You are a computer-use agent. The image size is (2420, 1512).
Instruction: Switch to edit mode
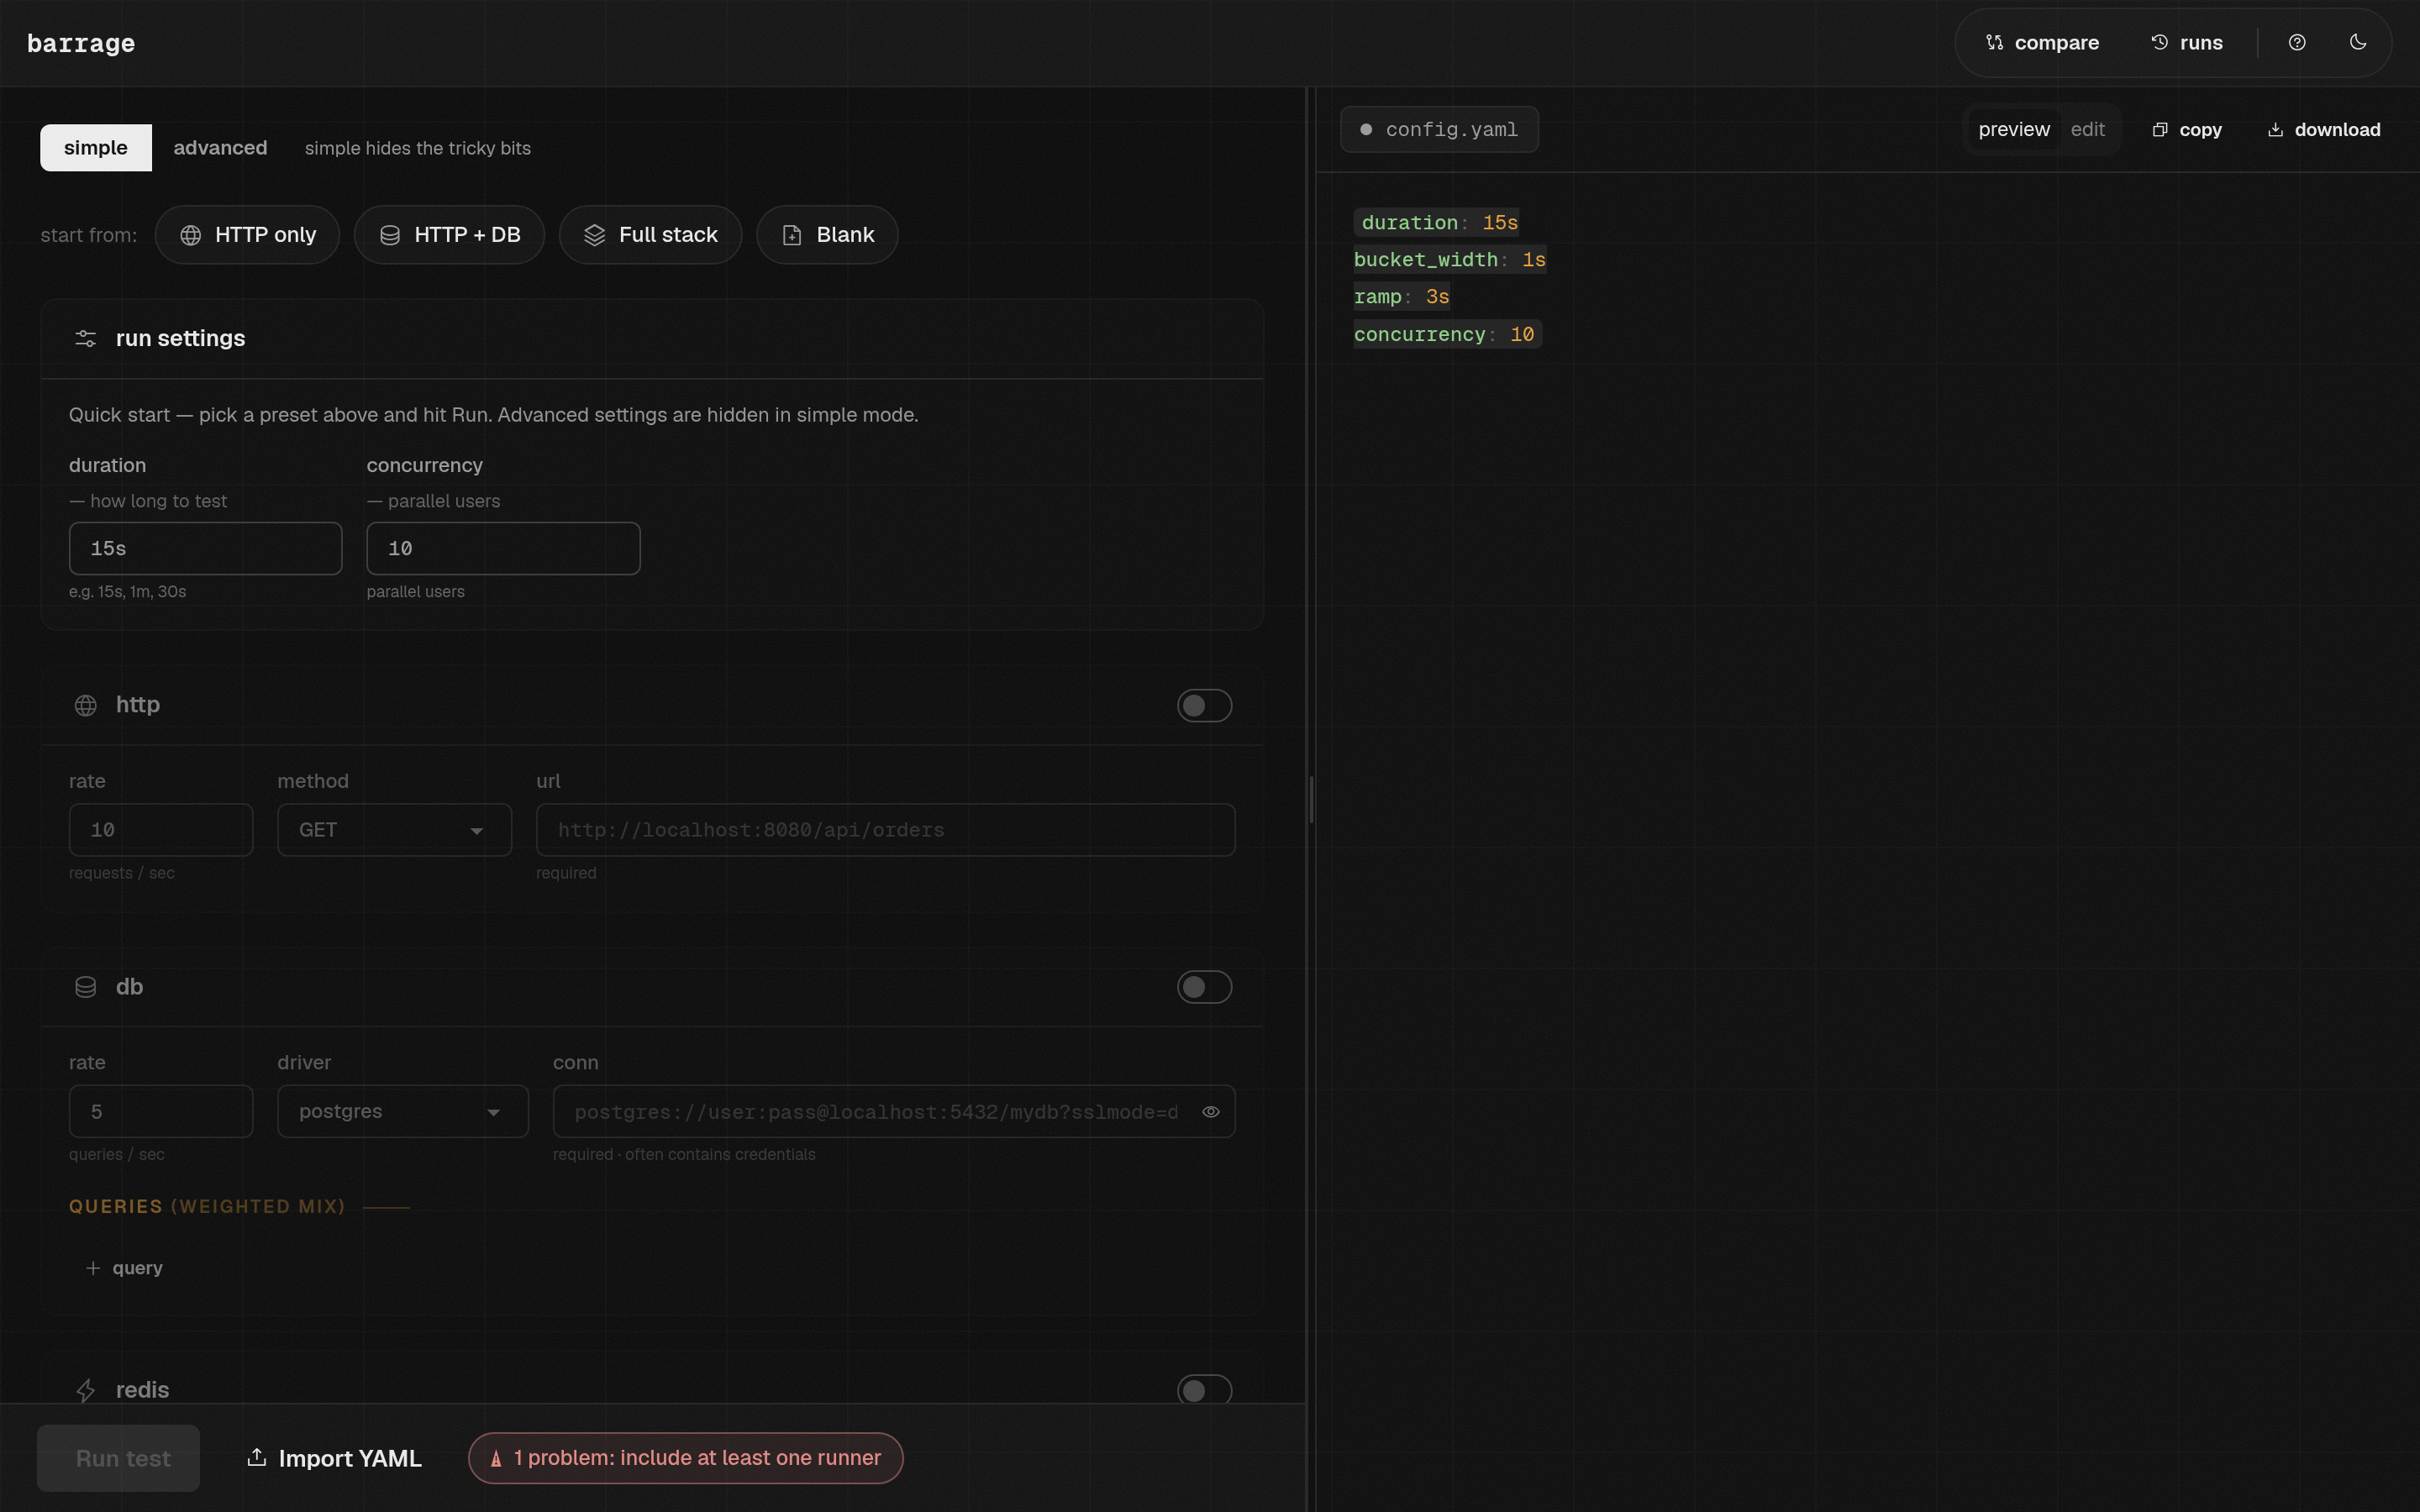2087,130
